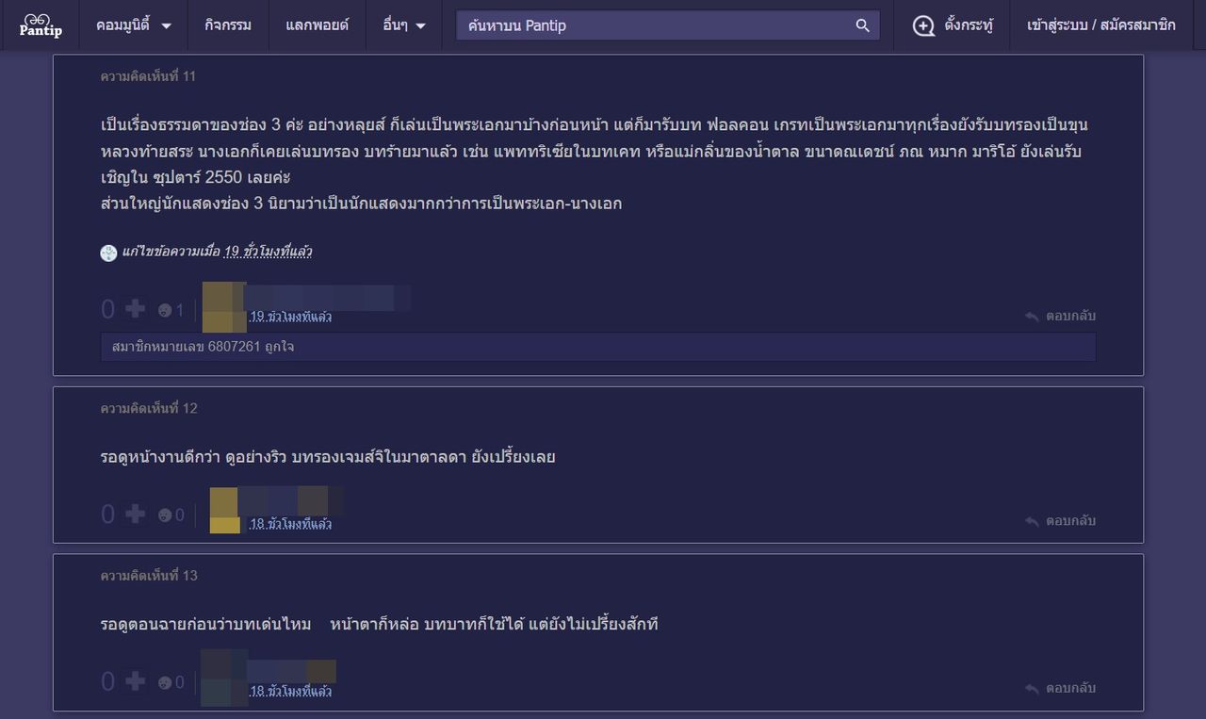1206x719 pixels.
Task: Expand the อื่นๆ dropdown menu
Action: (405, 25)
